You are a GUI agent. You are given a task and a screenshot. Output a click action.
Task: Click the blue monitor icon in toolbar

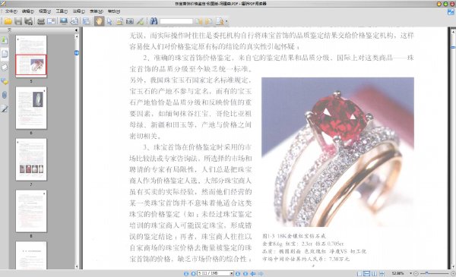[x=64, y=21]
